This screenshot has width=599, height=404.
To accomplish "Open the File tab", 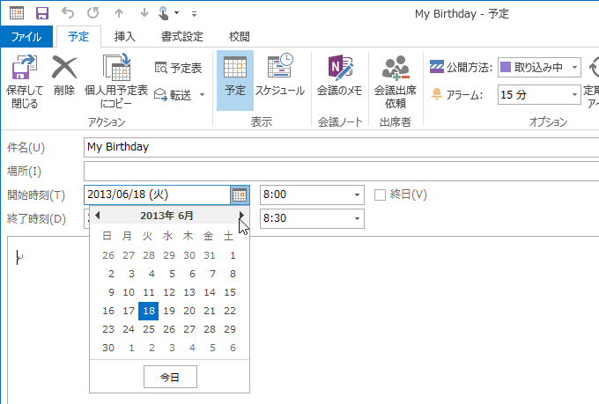I will click(x=27, y=37).
